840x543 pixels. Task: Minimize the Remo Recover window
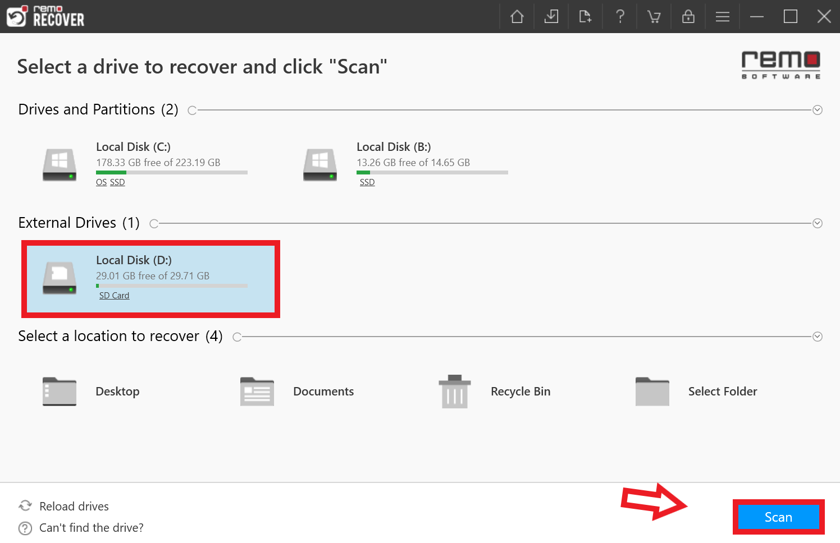click(757, 17)
